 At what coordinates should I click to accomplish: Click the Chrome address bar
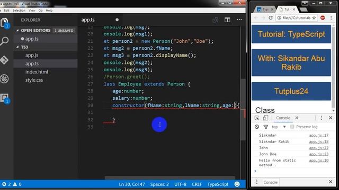297,18
